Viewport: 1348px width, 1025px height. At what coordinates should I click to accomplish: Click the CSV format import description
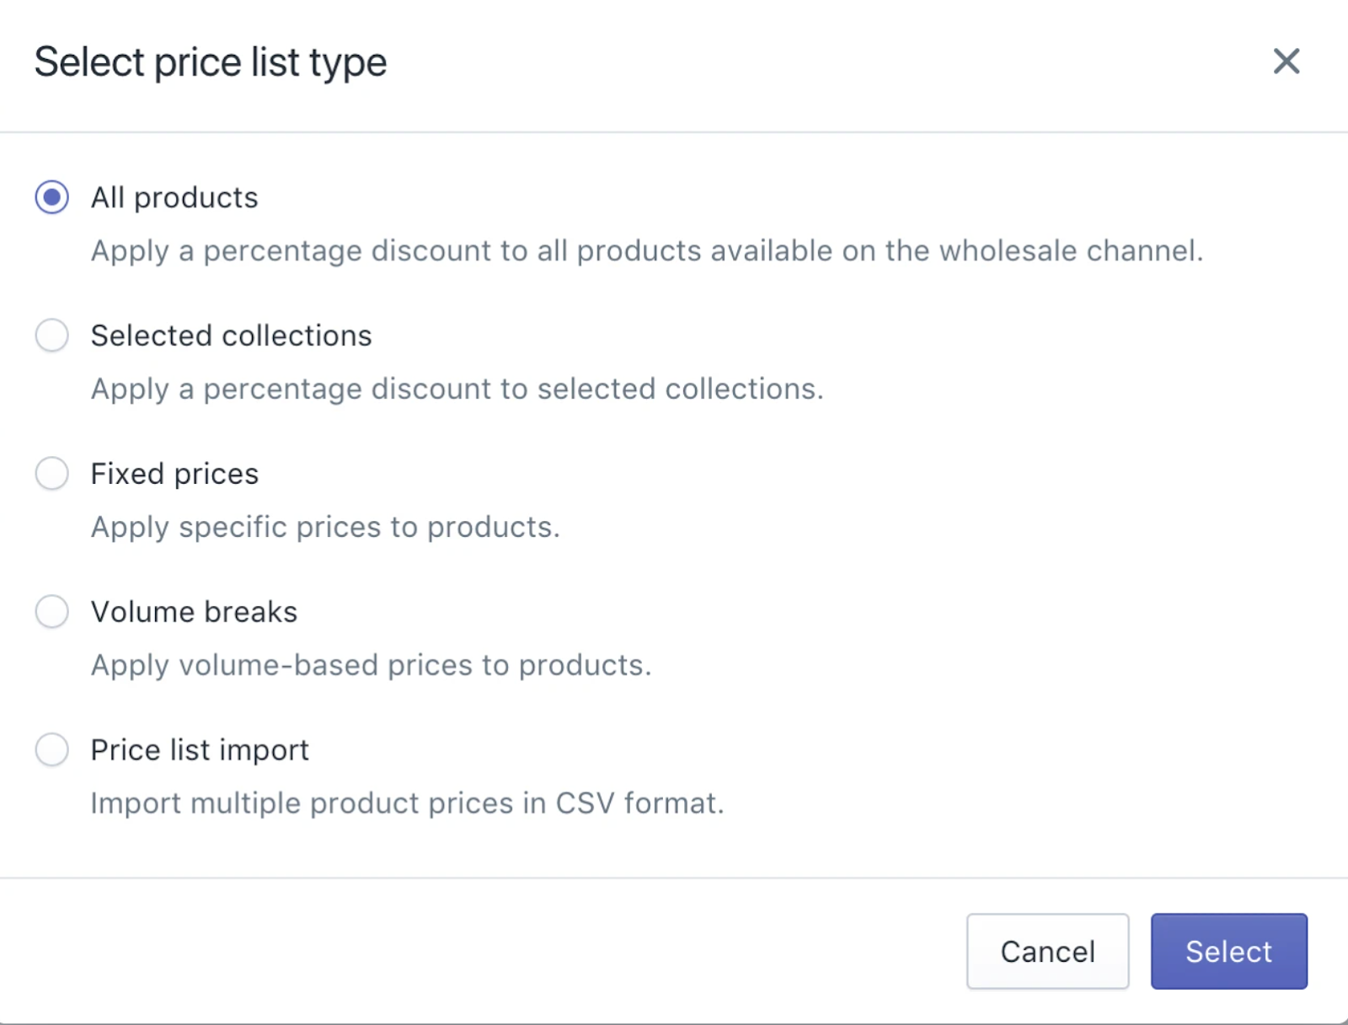click(407, 803)
